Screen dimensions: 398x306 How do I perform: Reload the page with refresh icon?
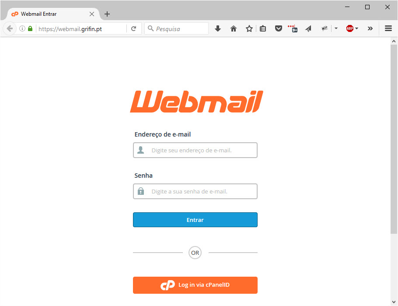134,29
